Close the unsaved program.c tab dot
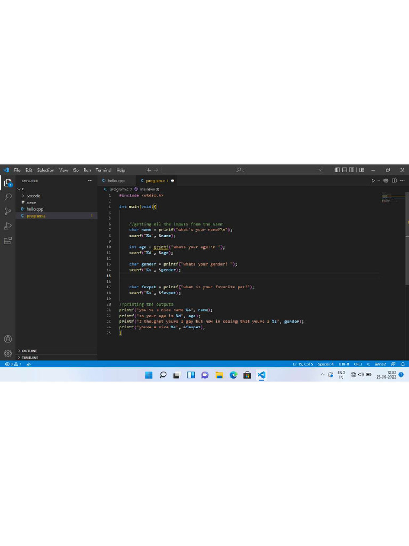This screenshot has height=546, width=409. tap(172, 181)
